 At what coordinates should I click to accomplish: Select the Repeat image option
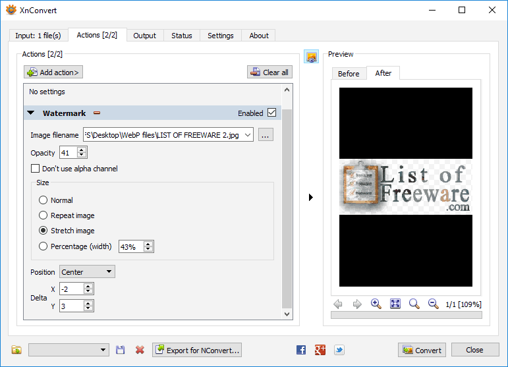pos(43,215)
